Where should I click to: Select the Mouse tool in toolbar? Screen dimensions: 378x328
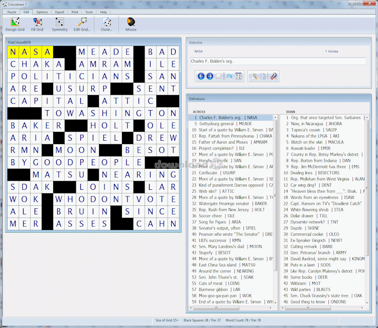(x=131, y=24)
